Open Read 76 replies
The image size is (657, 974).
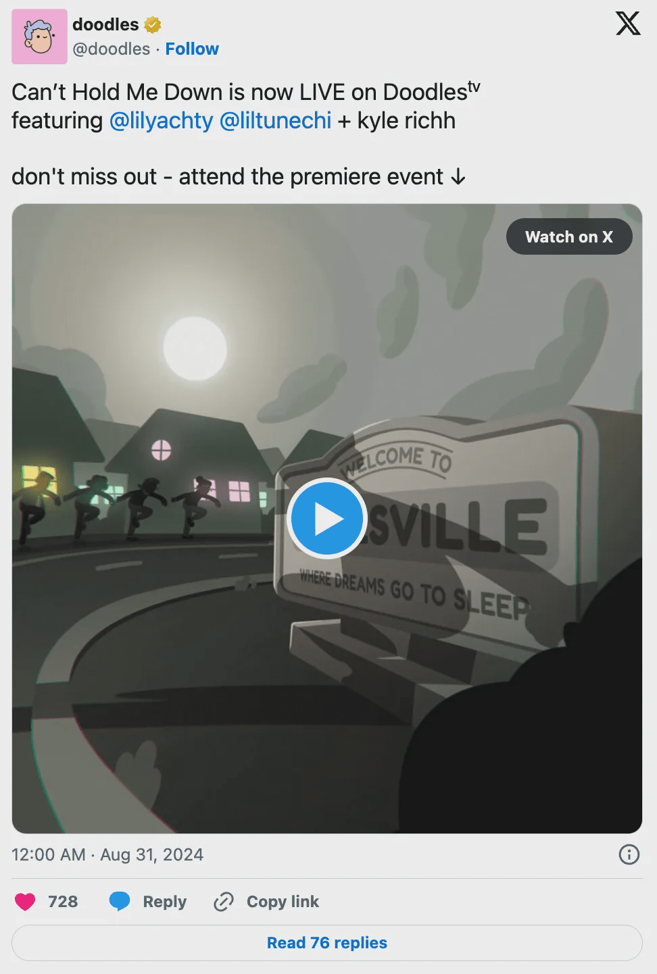[x=327, y=943]
